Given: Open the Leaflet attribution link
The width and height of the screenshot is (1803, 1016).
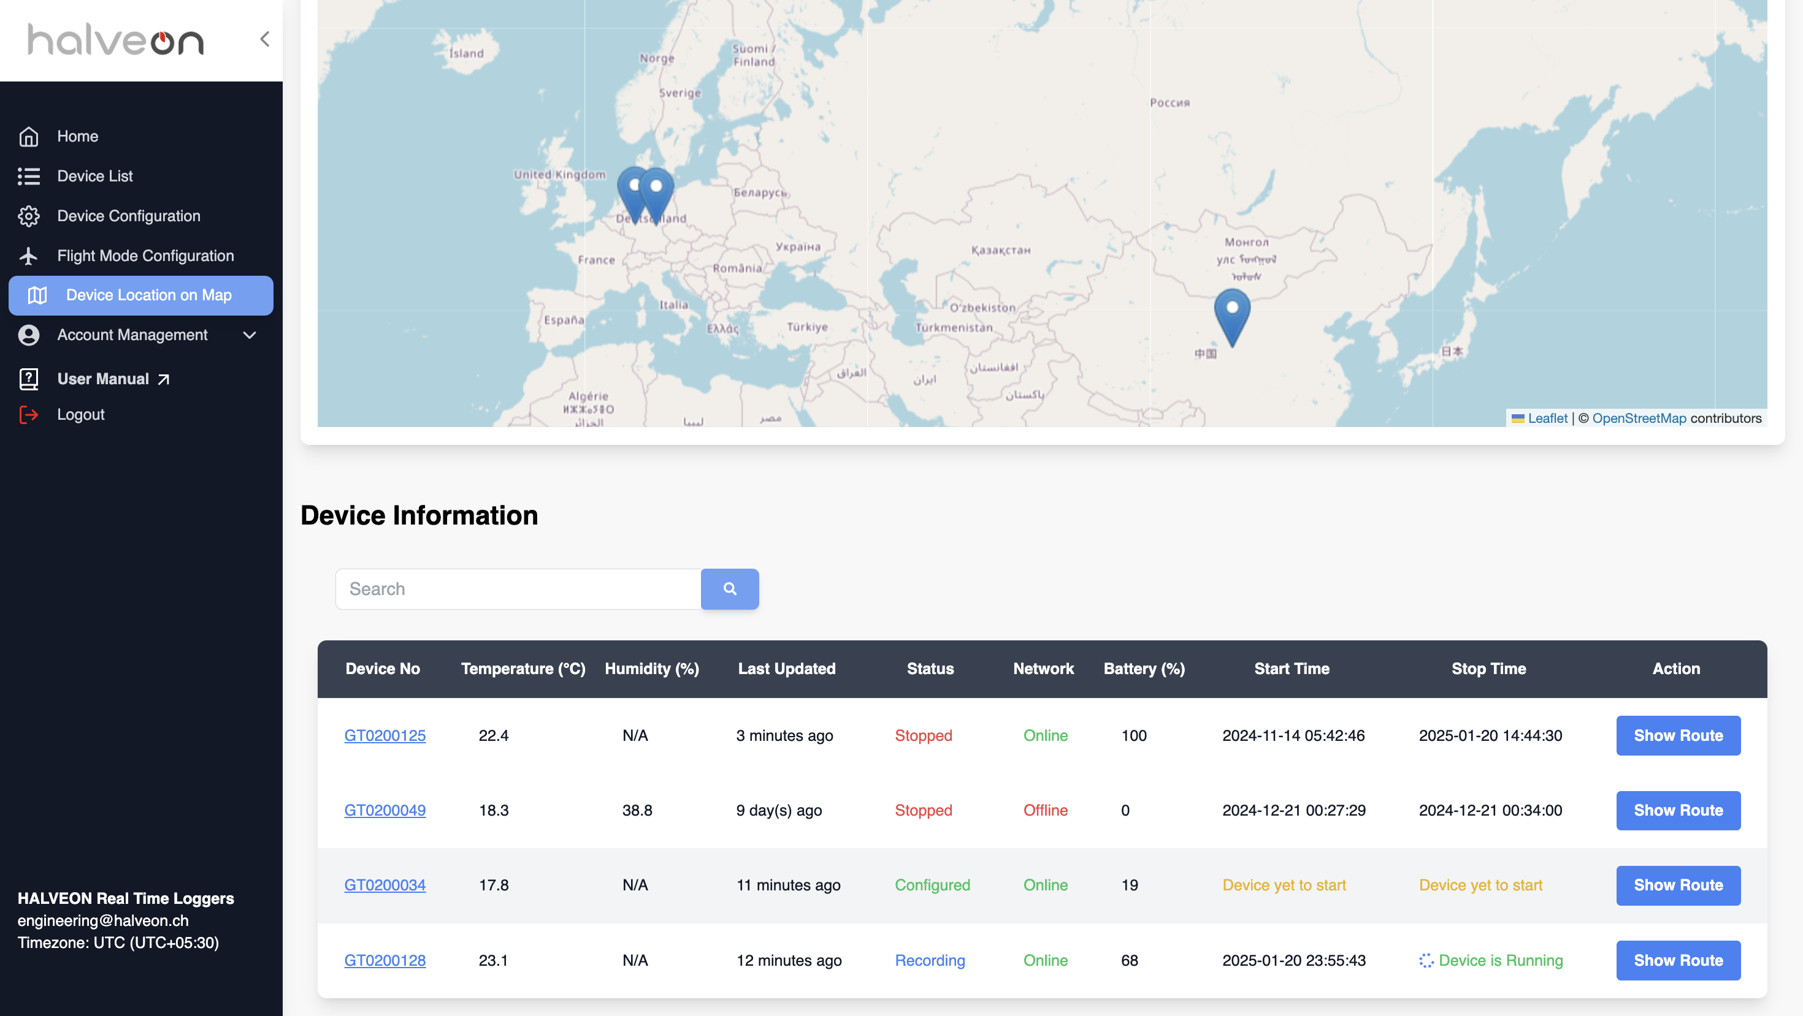Looking at the screenshot, I should 1547,418.
